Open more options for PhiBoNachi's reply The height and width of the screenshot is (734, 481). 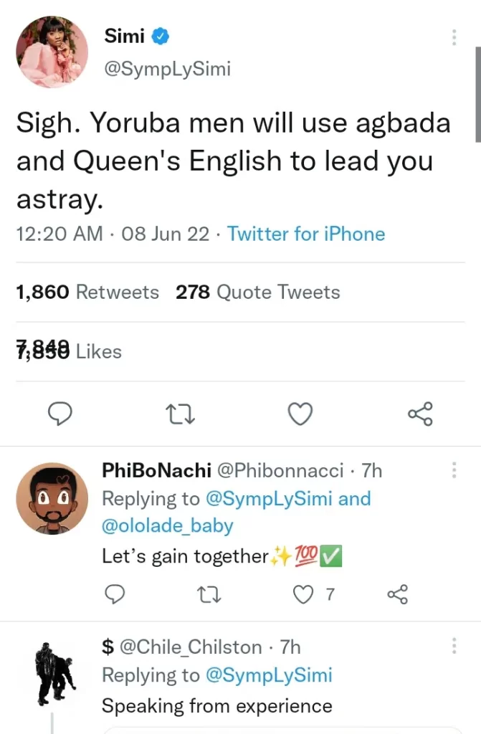point(453,470)
